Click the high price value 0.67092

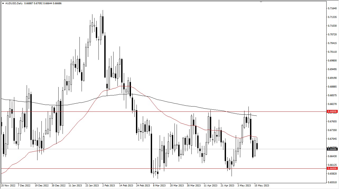coord(38,3)
